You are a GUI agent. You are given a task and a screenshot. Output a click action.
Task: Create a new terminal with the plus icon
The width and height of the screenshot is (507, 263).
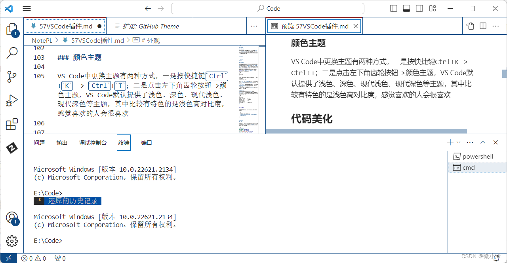coord(450,142)
